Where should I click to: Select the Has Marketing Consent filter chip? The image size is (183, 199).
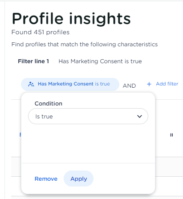click(70, 84)
